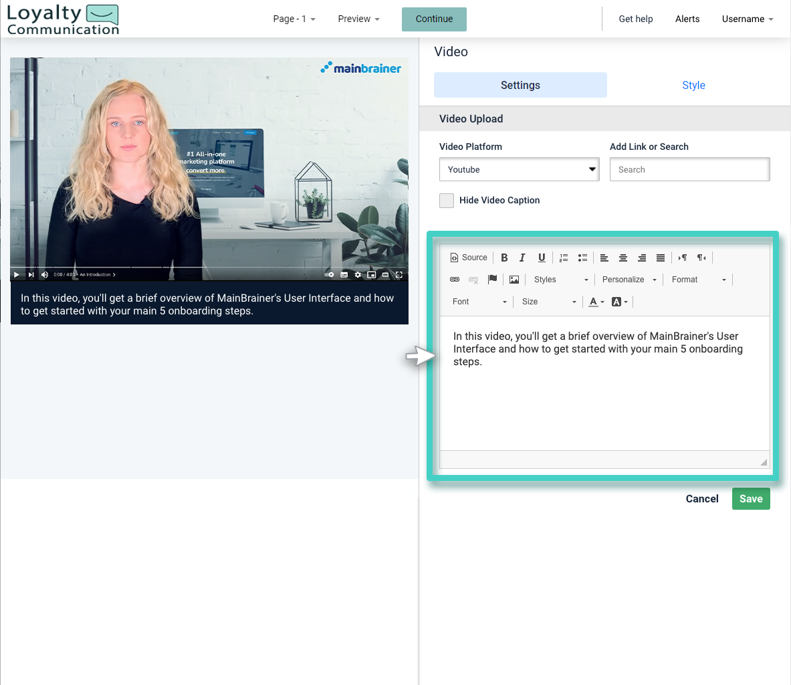
Task: Mute the video in the player
Action: coord(44,274)
